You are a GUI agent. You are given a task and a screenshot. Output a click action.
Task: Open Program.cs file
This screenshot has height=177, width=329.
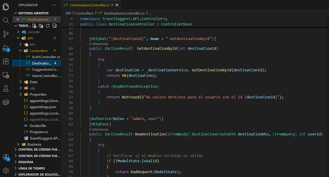tap(37, 132)
